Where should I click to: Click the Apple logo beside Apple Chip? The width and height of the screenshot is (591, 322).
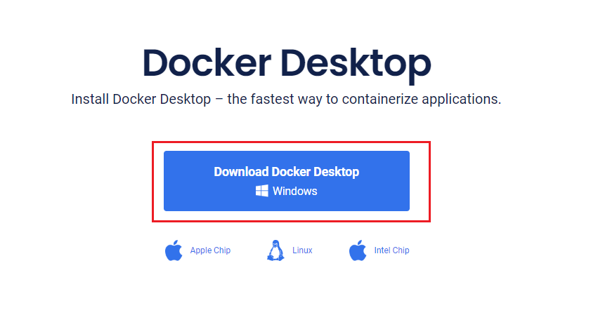(174, 250)
